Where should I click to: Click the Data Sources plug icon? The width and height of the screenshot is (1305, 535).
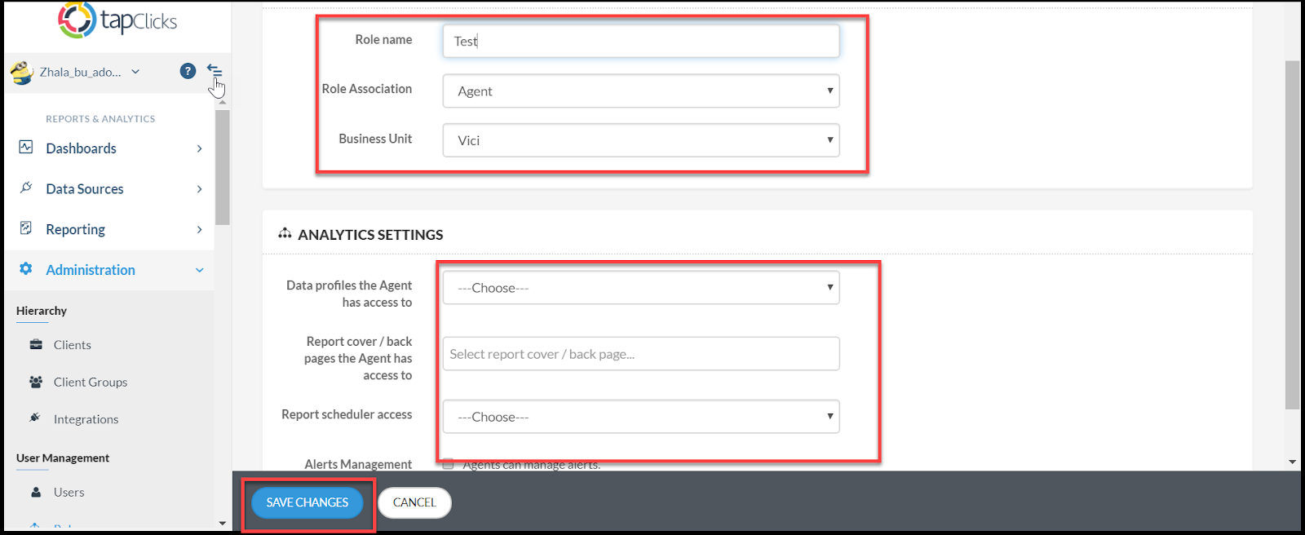[26, 188]
